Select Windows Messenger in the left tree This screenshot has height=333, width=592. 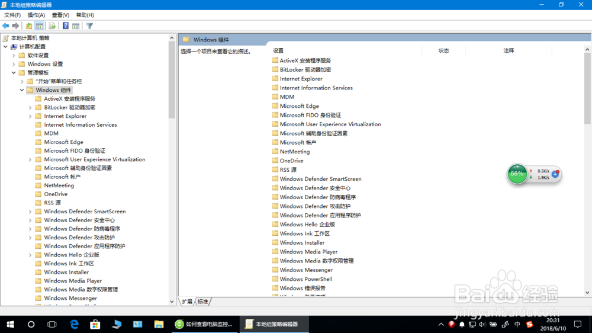(x=70, y=298)
